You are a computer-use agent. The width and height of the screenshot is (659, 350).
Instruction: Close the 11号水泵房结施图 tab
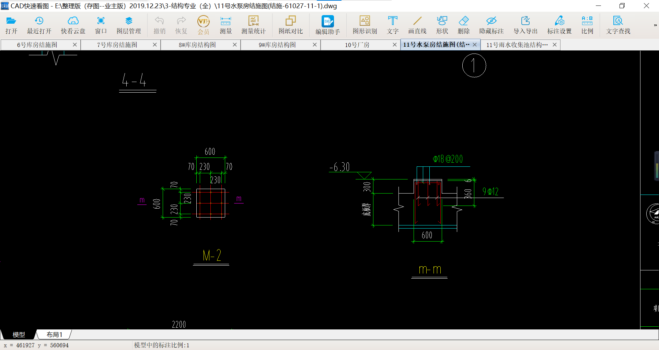click(475, 45)
